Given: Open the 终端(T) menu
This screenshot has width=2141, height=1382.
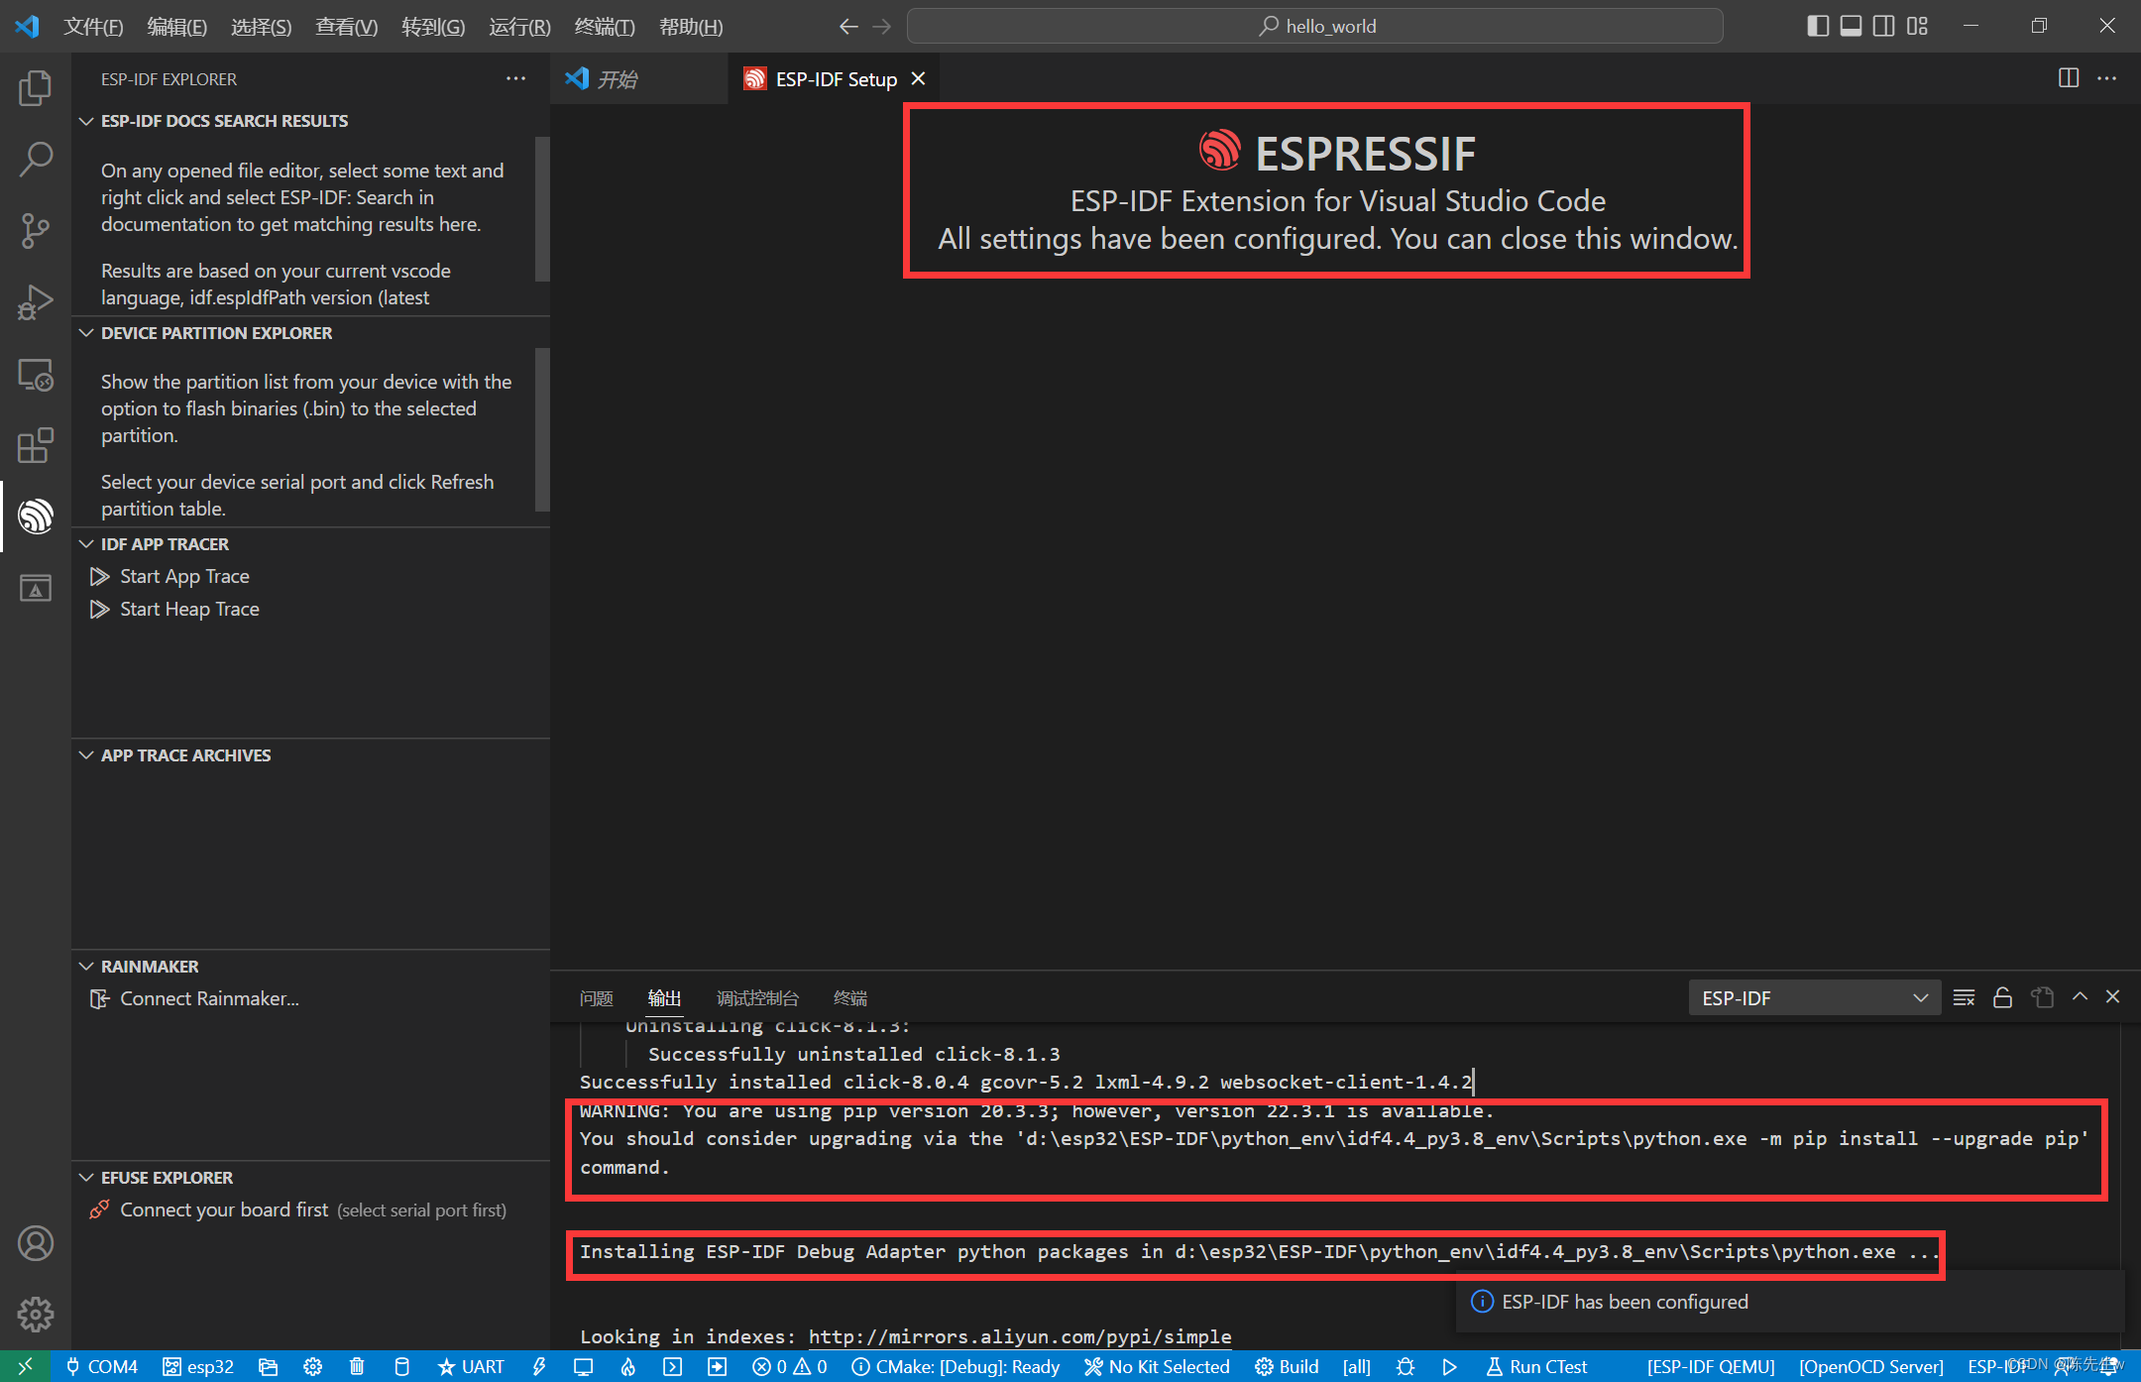Looking at the screenshot, I should point(604,27).
